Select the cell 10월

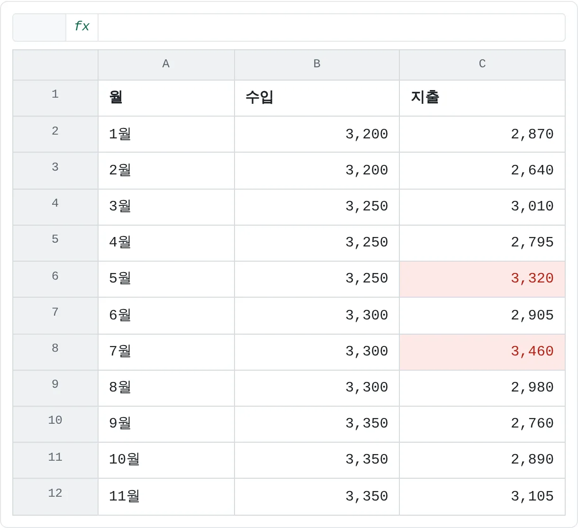click(166, 460)
